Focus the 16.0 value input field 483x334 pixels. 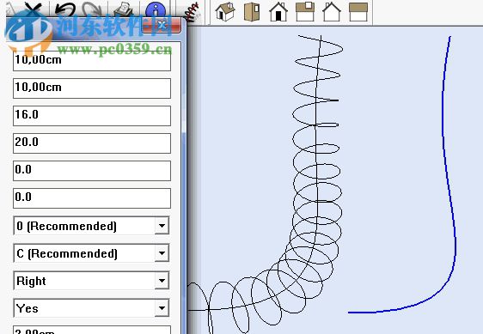coord(92,115)
